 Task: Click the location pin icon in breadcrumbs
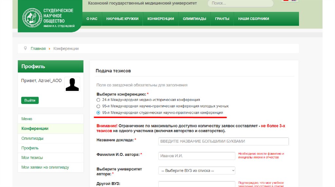coord(25,48)
